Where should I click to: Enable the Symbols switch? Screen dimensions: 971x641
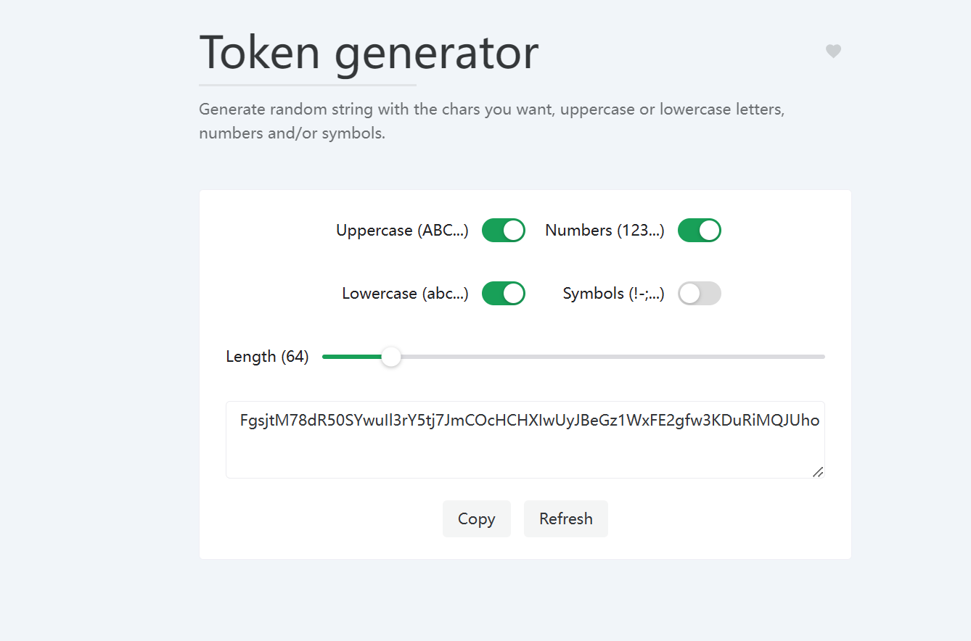click(699, 294)
